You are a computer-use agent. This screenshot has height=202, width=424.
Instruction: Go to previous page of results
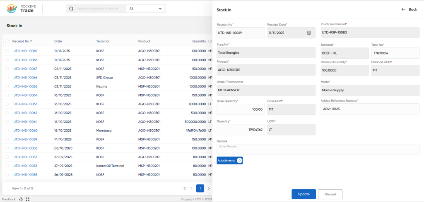(x=191, y=188)
